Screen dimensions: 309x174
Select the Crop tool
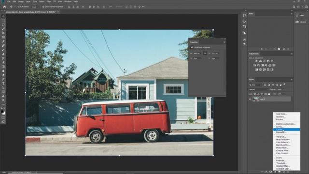coord(3,33)
